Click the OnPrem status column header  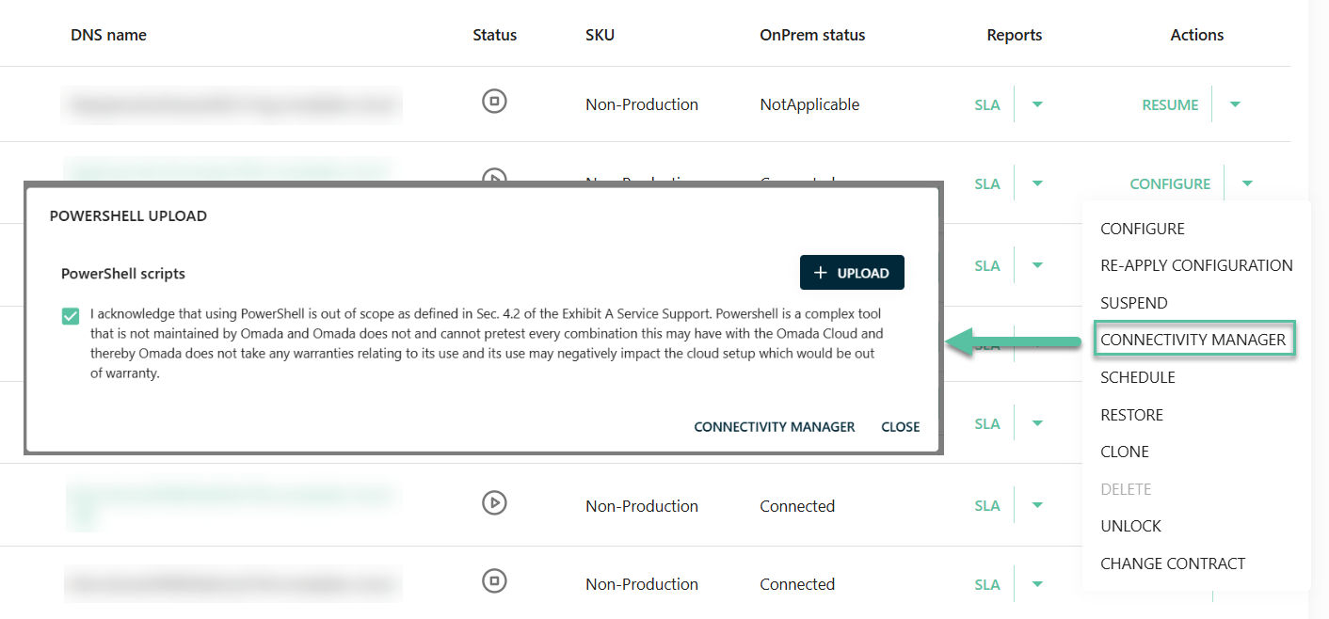pos(812,35)
